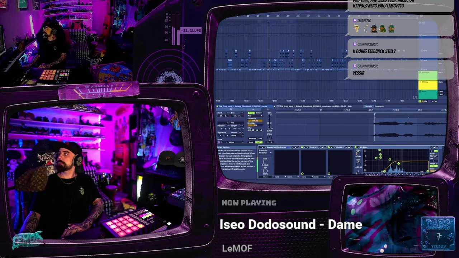This screenshot has height=258, width=459.
Task: Open the Groove None dropdown
Action: tap(237, 135)
